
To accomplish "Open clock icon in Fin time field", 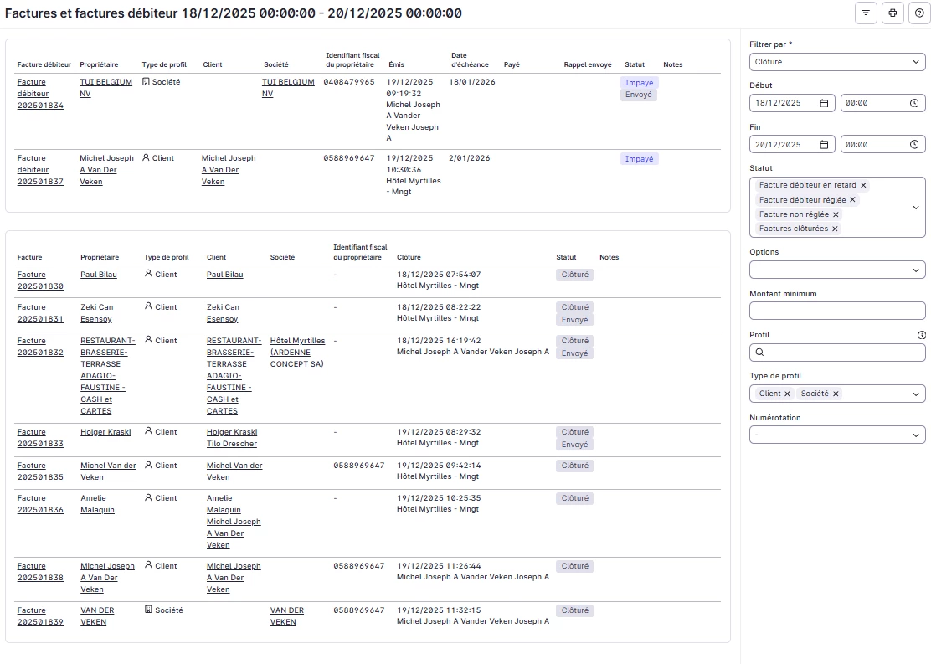I will (914, 145).
